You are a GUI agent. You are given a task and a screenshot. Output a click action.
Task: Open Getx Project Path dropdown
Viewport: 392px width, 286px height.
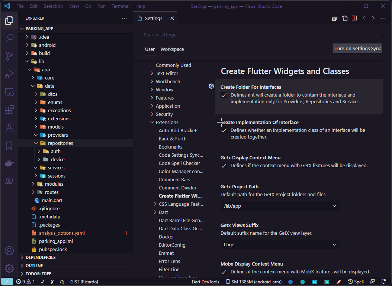tap(280, 206)
